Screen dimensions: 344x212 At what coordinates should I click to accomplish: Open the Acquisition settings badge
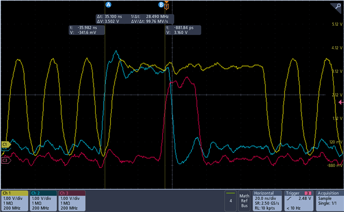coord(329,201)
